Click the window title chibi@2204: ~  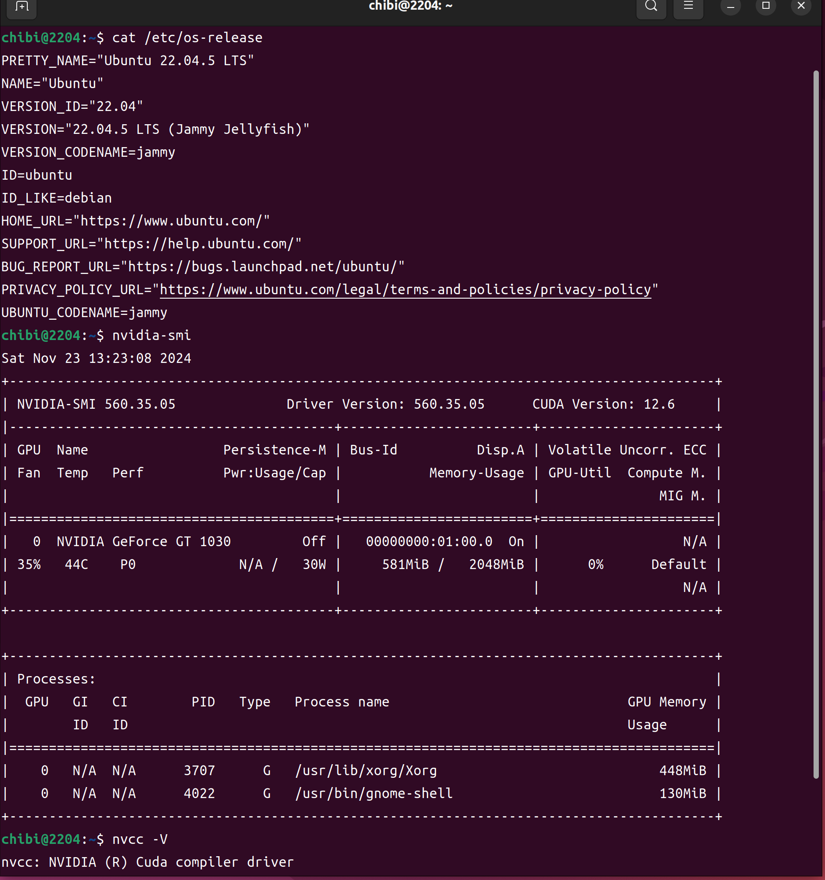pyautogui.click(x=410, y=6)
